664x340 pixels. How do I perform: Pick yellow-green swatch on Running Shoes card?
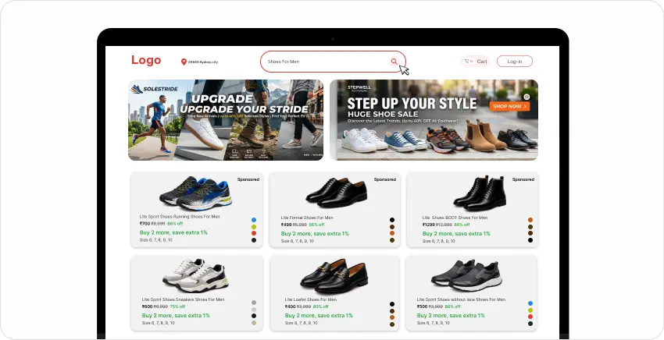254,227
